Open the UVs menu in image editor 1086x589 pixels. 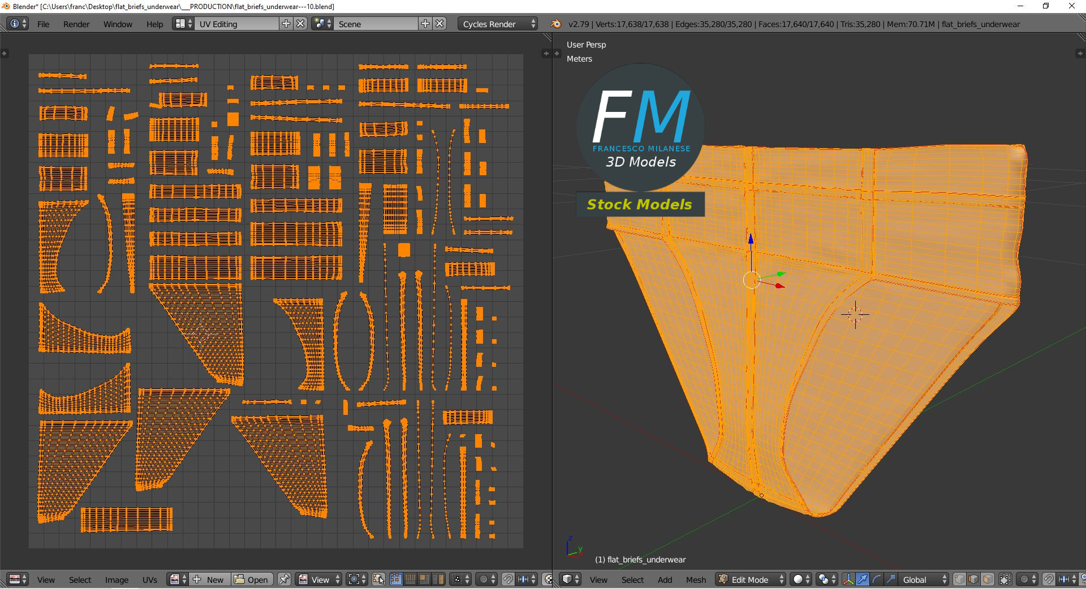(149, 579)
